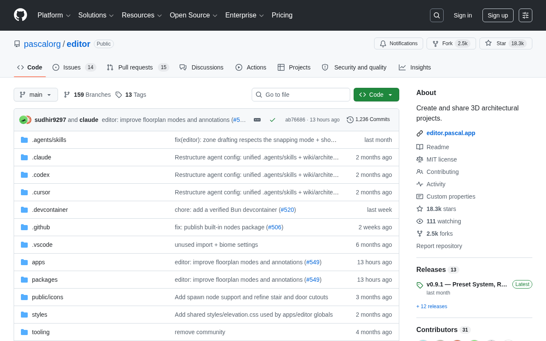
Task: Click the Pricing link in header
Action: pos(282,15)
